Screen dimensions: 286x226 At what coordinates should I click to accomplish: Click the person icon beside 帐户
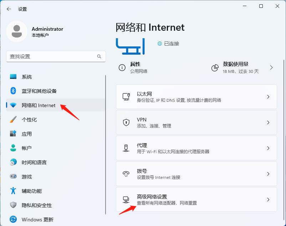13,148
